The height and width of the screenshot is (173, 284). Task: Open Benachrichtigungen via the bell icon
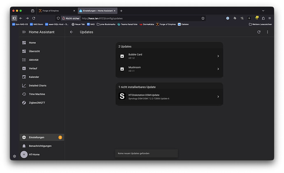pyautogui.click(x=24, y=146)
